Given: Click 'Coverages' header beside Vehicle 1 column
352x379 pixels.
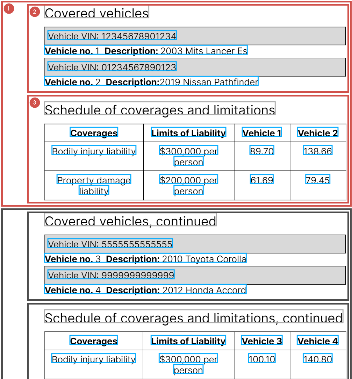Looking at the screenshot, I should [x=94, y=132].
